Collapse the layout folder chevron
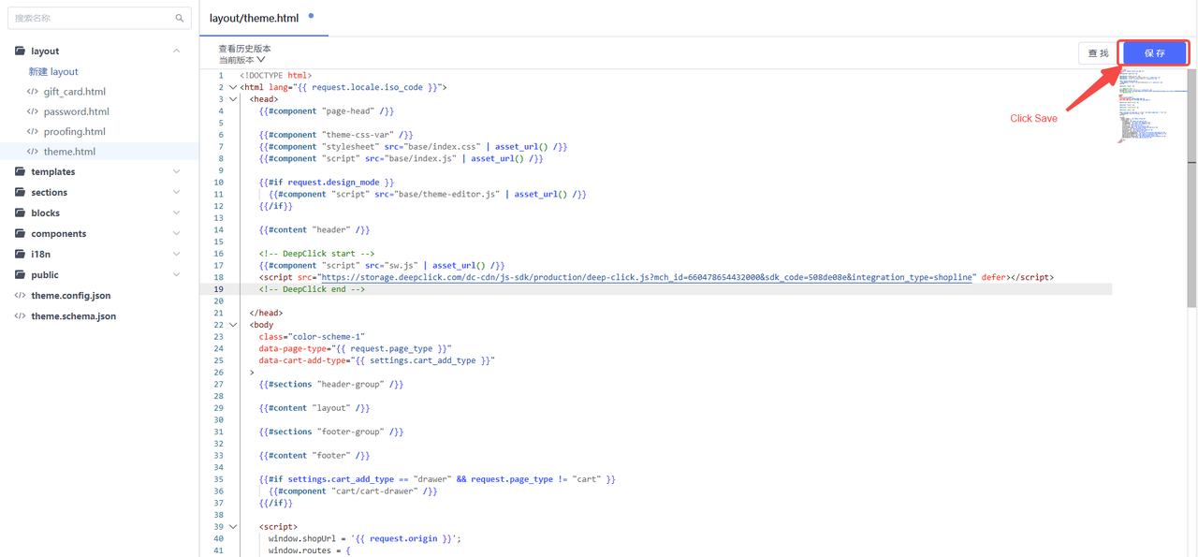 point(176,51)
